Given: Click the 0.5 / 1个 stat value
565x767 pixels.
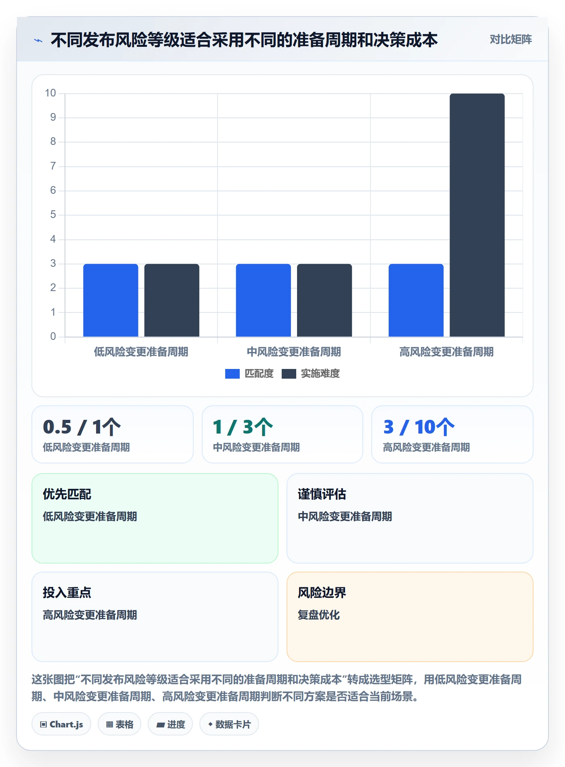Looking at the screenshot, I should 82,427.
